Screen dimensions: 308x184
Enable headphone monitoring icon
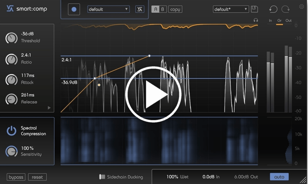click(256, 20)
